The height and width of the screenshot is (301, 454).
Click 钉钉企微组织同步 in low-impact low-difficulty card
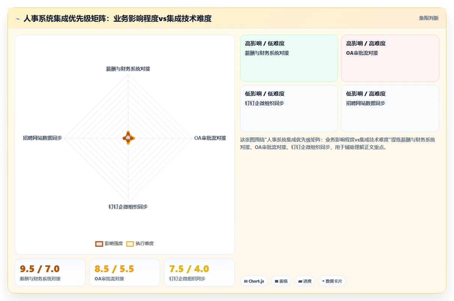click(265, 103)
